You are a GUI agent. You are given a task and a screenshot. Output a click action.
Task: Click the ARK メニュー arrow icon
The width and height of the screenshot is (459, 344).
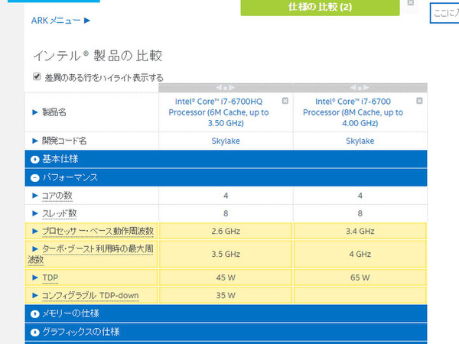tap(87, 21)
